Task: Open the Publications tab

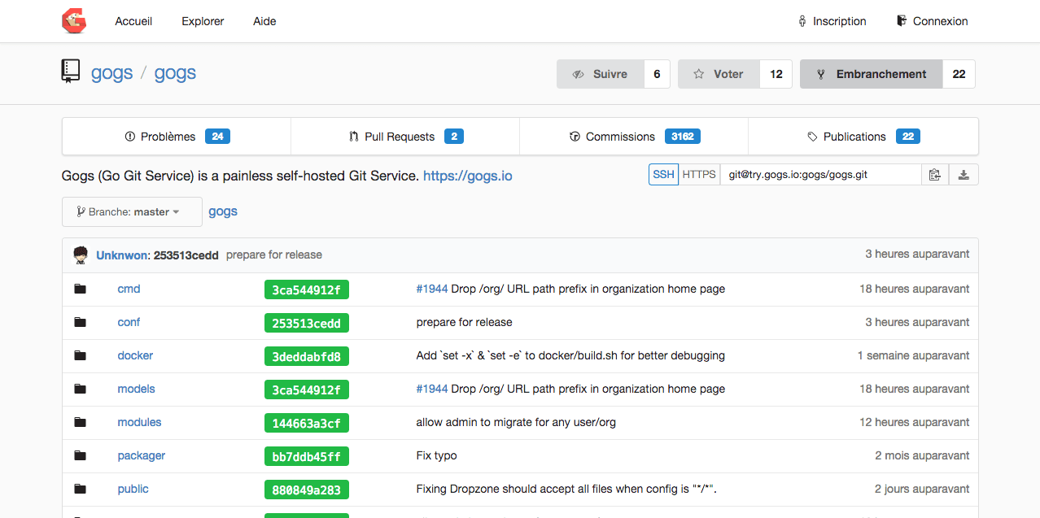Action: coord(863,137)
